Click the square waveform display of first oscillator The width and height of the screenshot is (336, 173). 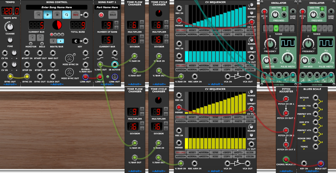tap(288, 43)
